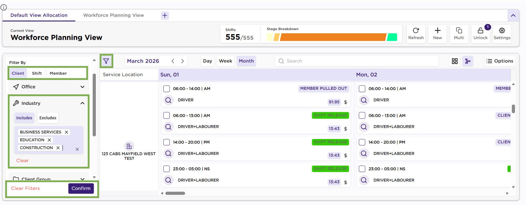Click Clear Filters link
Viewport: 526px width, 205px height.
[25, 188]
